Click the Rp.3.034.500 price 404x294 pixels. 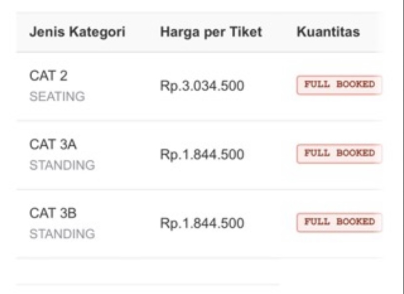202,86
